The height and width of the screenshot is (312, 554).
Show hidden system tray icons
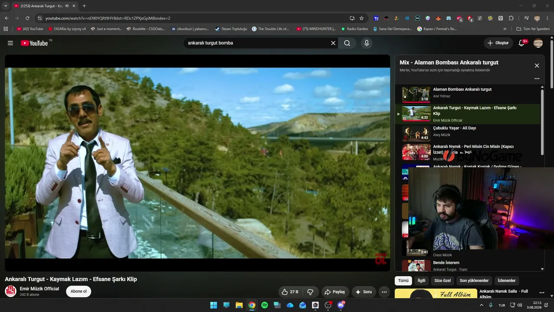click(482, 305)
